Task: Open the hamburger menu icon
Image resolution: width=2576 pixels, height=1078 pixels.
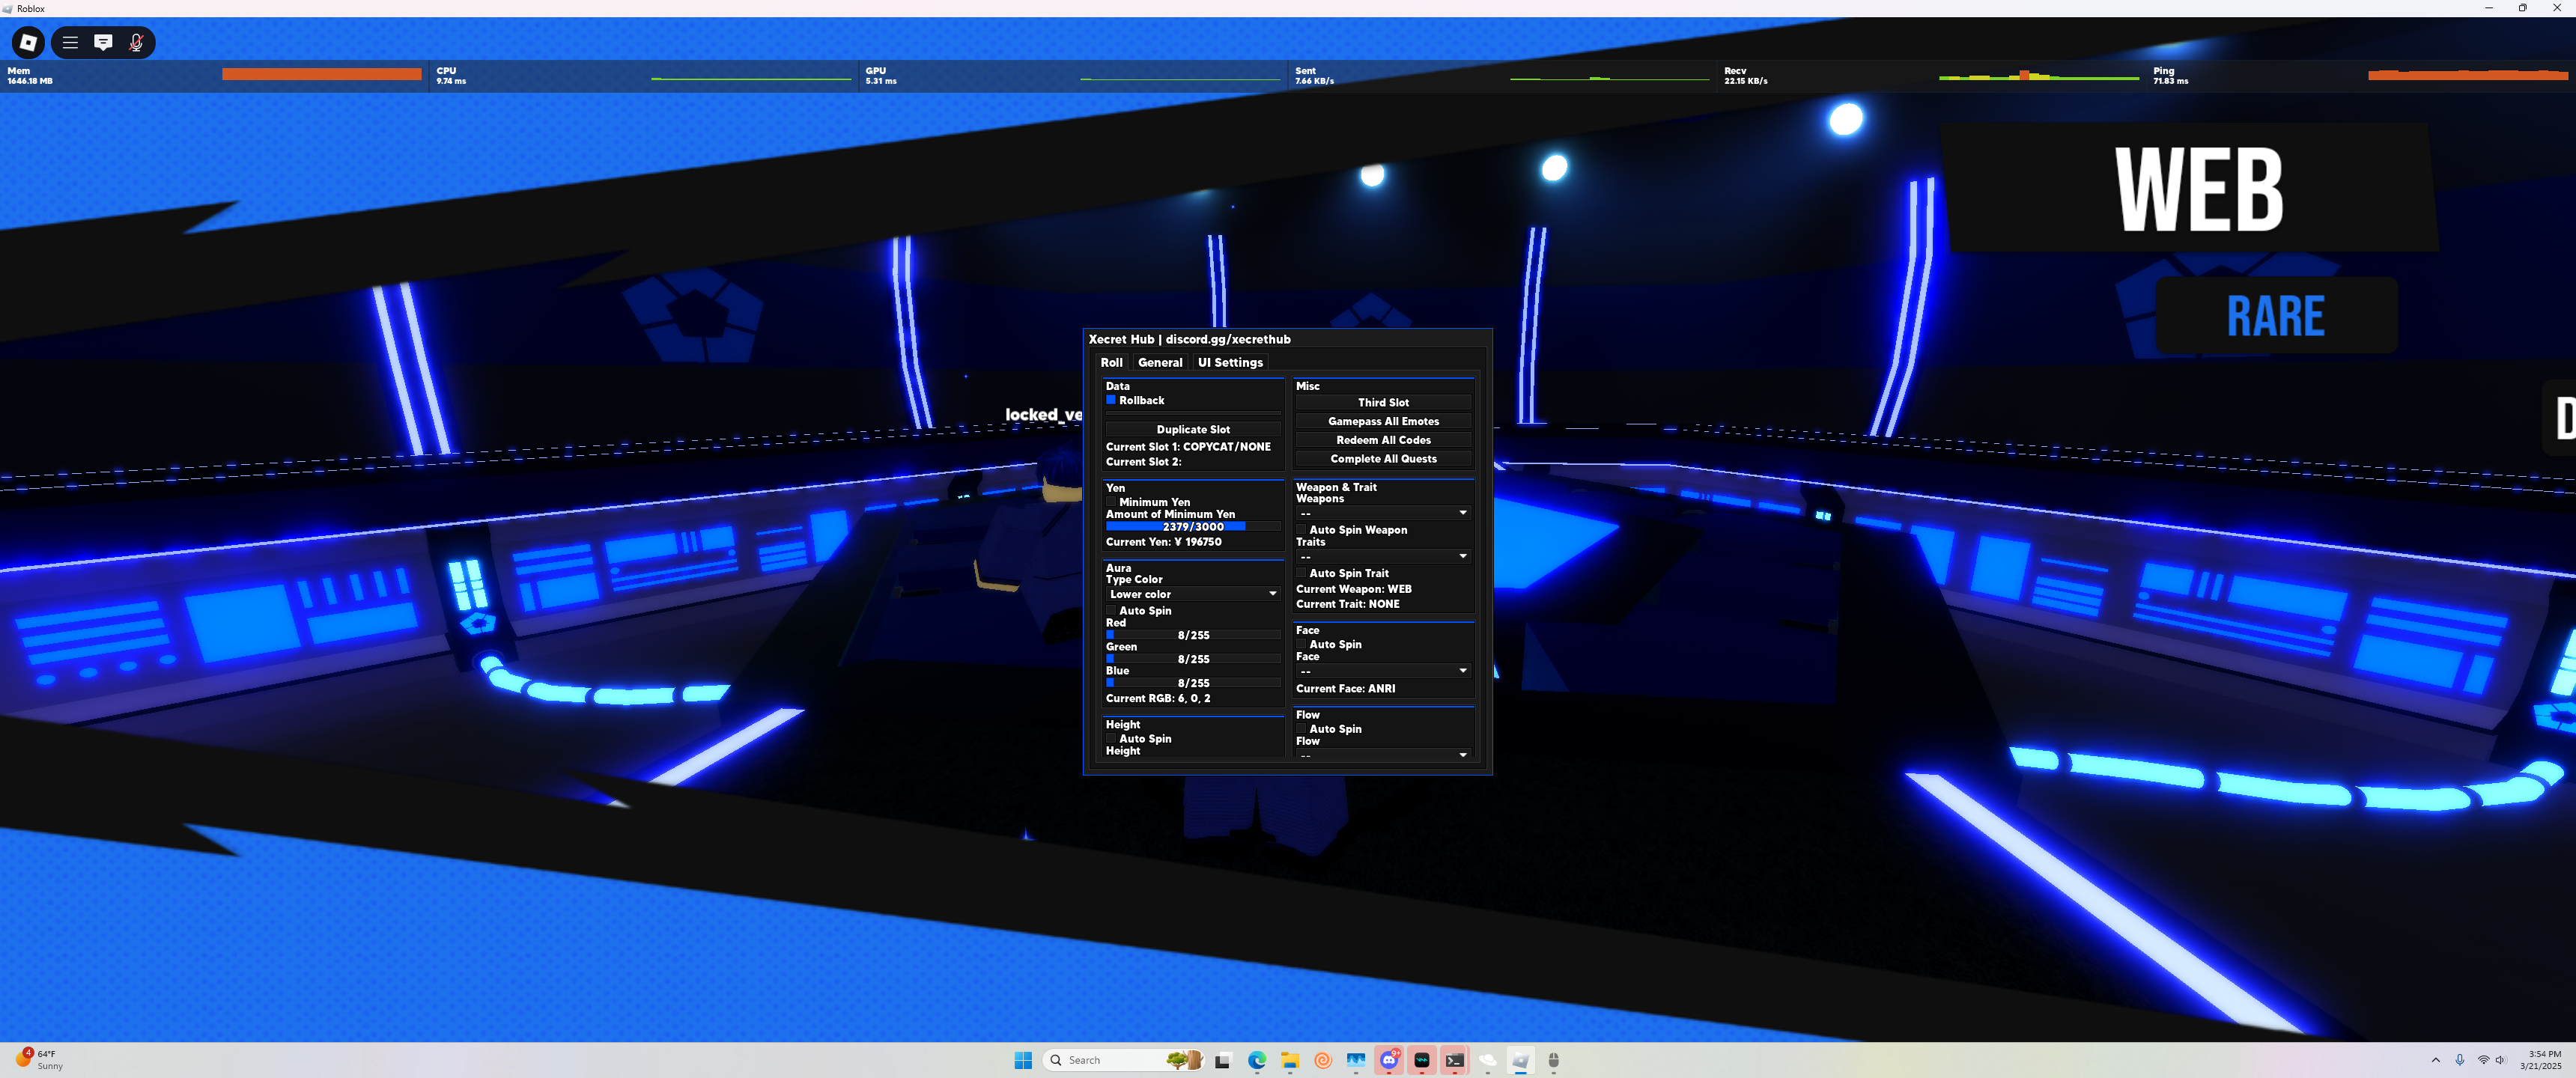Action: tap(70, 42)
